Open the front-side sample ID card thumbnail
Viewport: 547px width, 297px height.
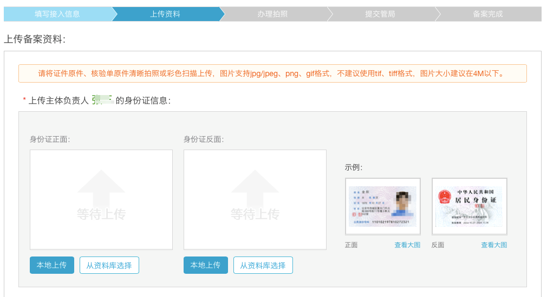coord(383,206)
